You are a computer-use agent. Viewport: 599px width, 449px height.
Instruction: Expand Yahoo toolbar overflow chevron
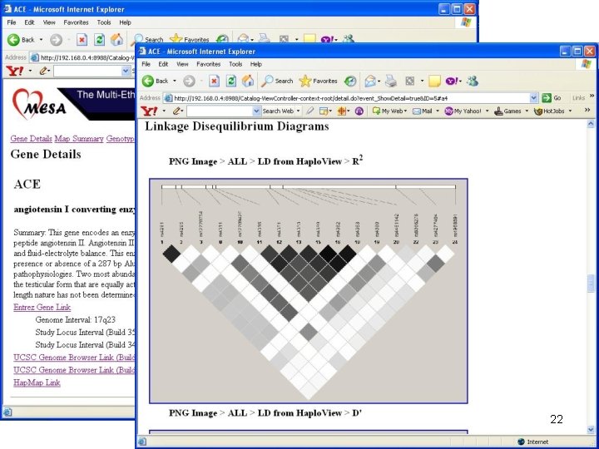pyautogui.click(x=587, y=111)
